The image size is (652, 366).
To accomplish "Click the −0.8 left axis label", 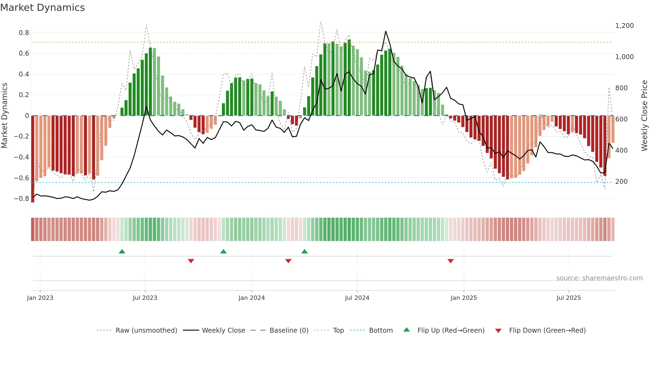I will 21,199.
